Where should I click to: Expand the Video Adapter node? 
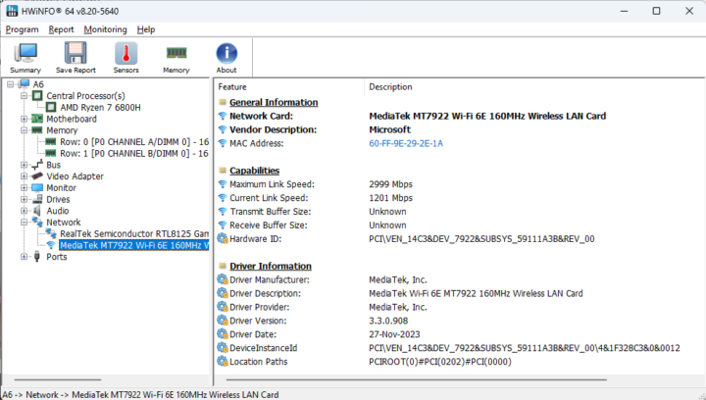click(x=24, y=175)
